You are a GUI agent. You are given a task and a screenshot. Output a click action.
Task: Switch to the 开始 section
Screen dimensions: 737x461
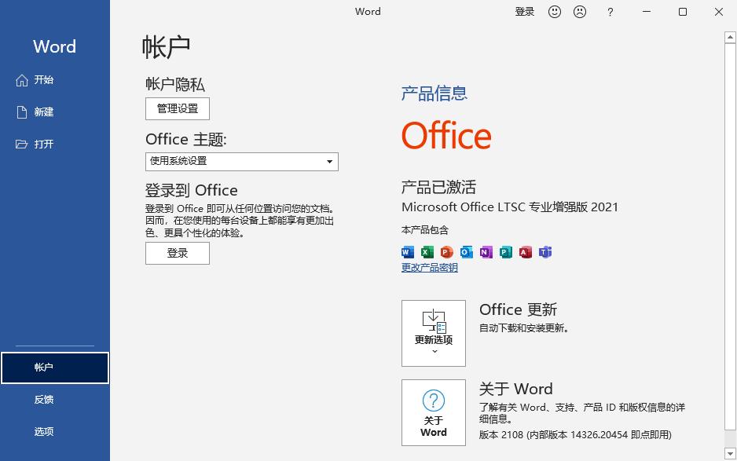point(43,79)
